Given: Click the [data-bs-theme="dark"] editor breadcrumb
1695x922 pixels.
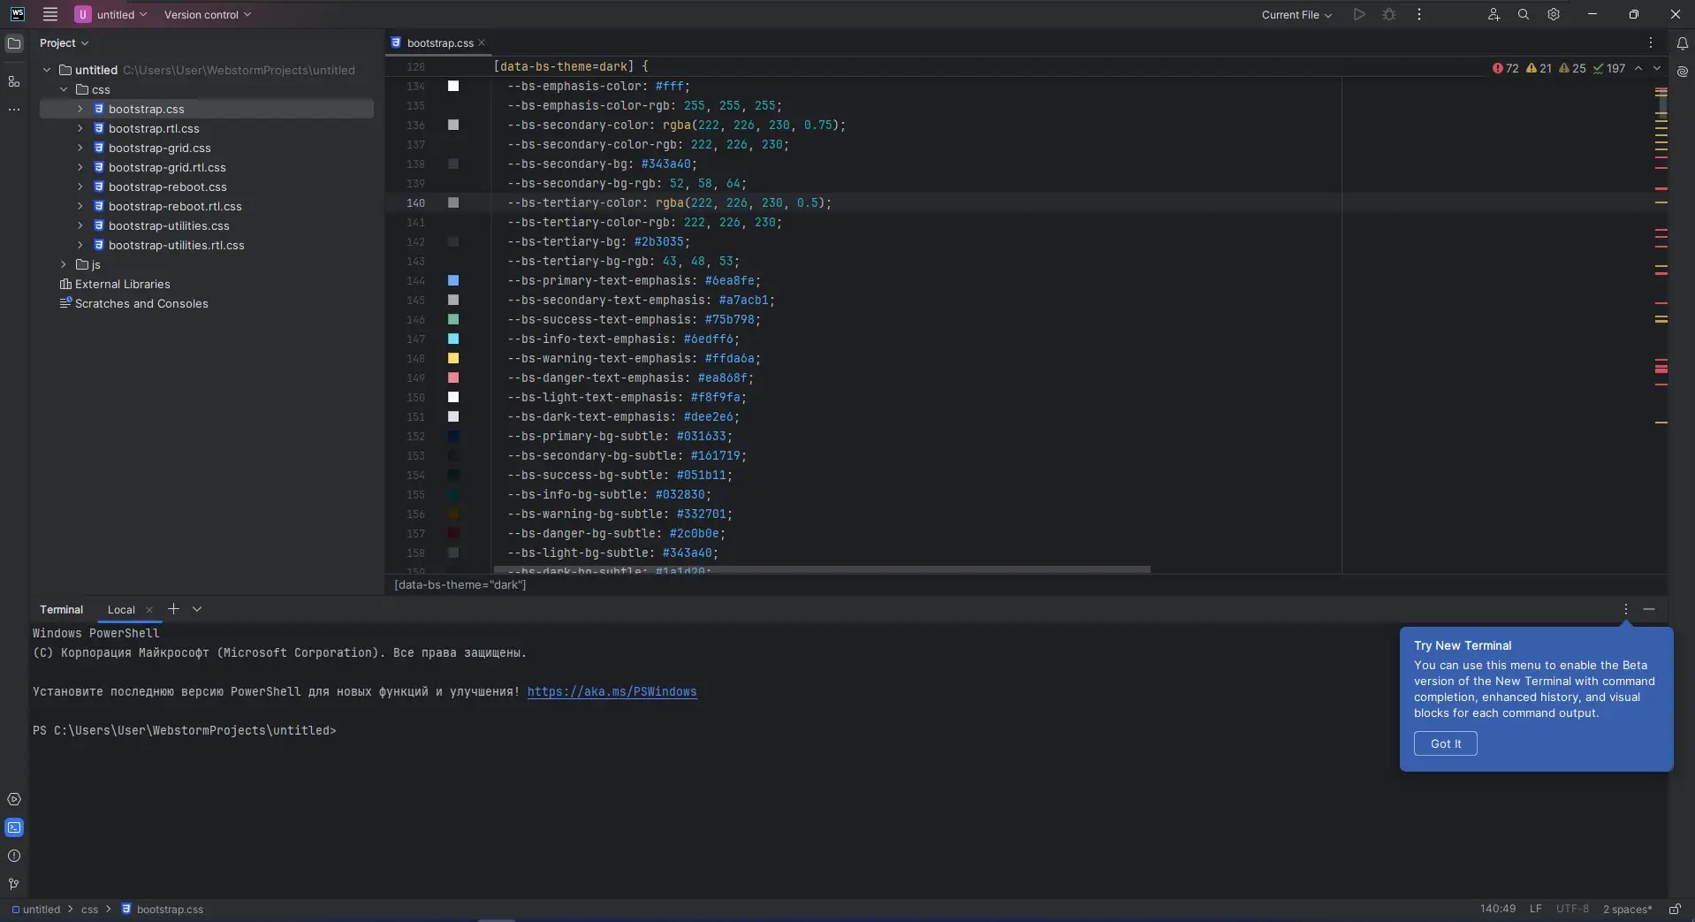Looking at the screenshot, I should pos(460,584).
